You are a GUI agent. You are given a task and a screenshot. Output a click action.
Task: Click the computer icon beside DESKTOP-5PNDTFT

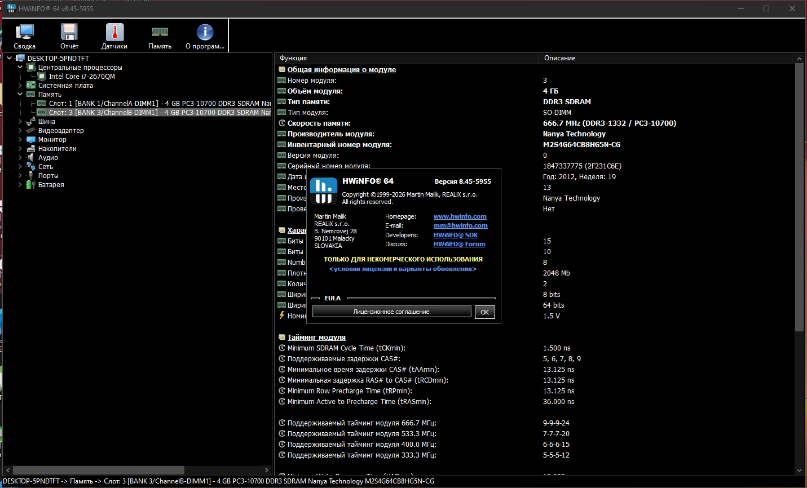pyautogui.click(x=20, y=59)
